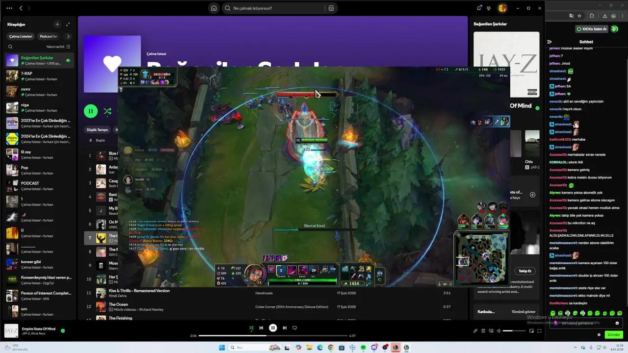Open connect to a device
This screenshot has height=353, width=628.
[x=491, y=331]
